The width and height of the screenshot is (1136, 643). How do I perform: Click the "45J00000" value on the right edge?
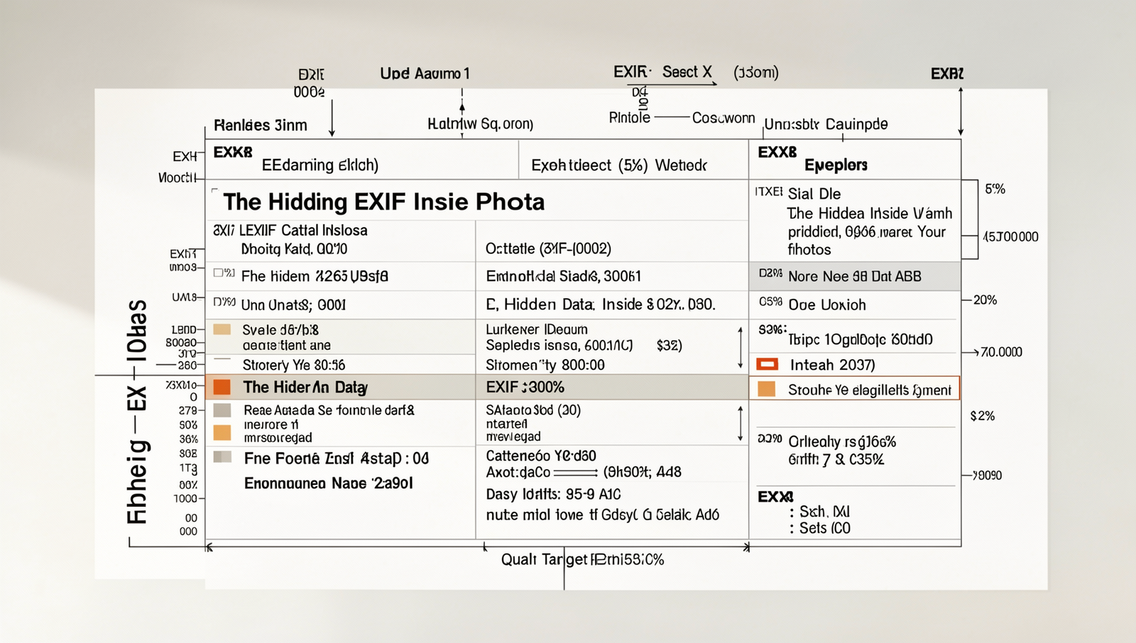pyautogui.click(x=1010, y=237)
